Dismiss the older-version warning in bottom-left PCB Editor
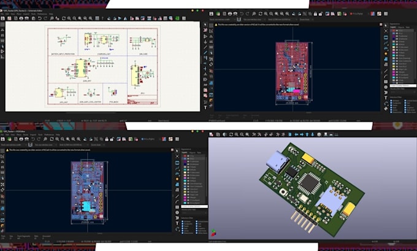417x251 pixels. click(172, 150)
